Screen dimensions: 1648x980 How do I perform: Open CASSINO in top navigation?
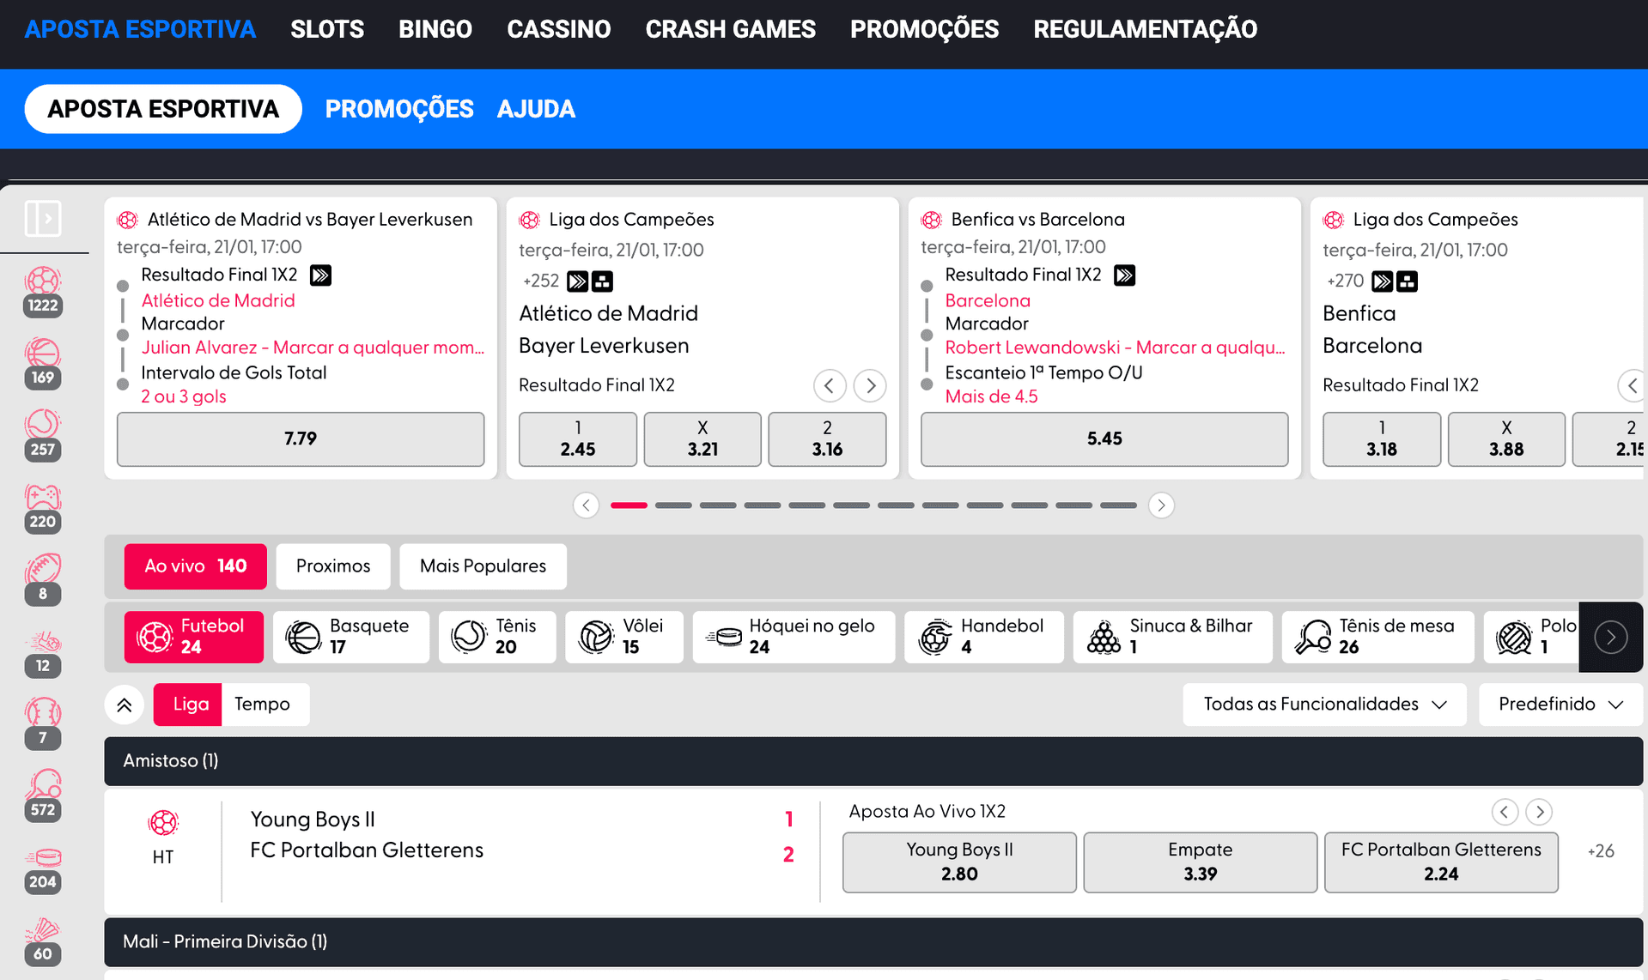click(559, 29)
